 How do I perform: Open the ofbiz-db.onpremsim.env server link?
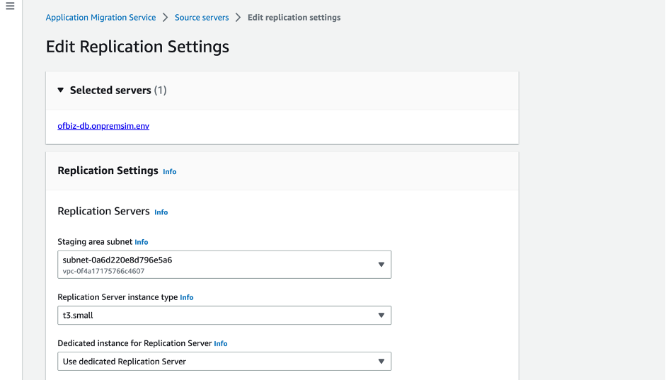[103, 127]
